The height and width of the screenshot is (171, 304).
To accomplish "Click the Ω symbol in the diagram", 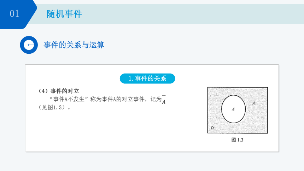I will (212, 128).
